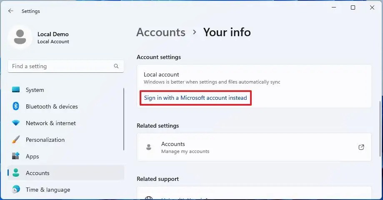Image resolution: width=383 pixels, height=200 pixels.
Task: Select Time & language in the sidebar
Action: click(x=66, y=189)
